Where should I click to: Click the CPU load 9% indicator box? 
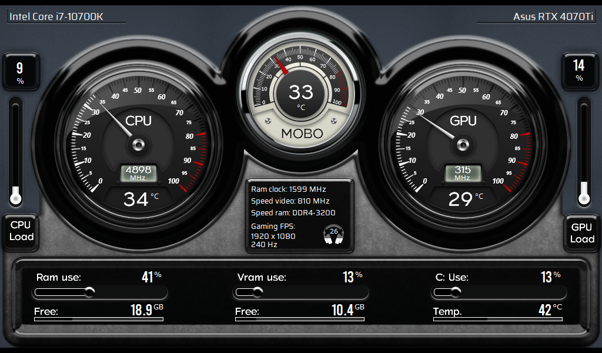pos(20,72)
